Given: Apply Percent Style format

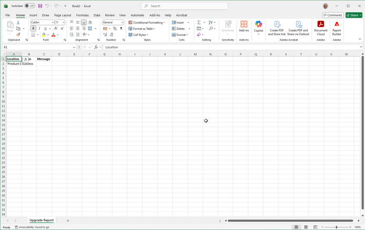Looking at the screenshot, I should tap(115, 29).
